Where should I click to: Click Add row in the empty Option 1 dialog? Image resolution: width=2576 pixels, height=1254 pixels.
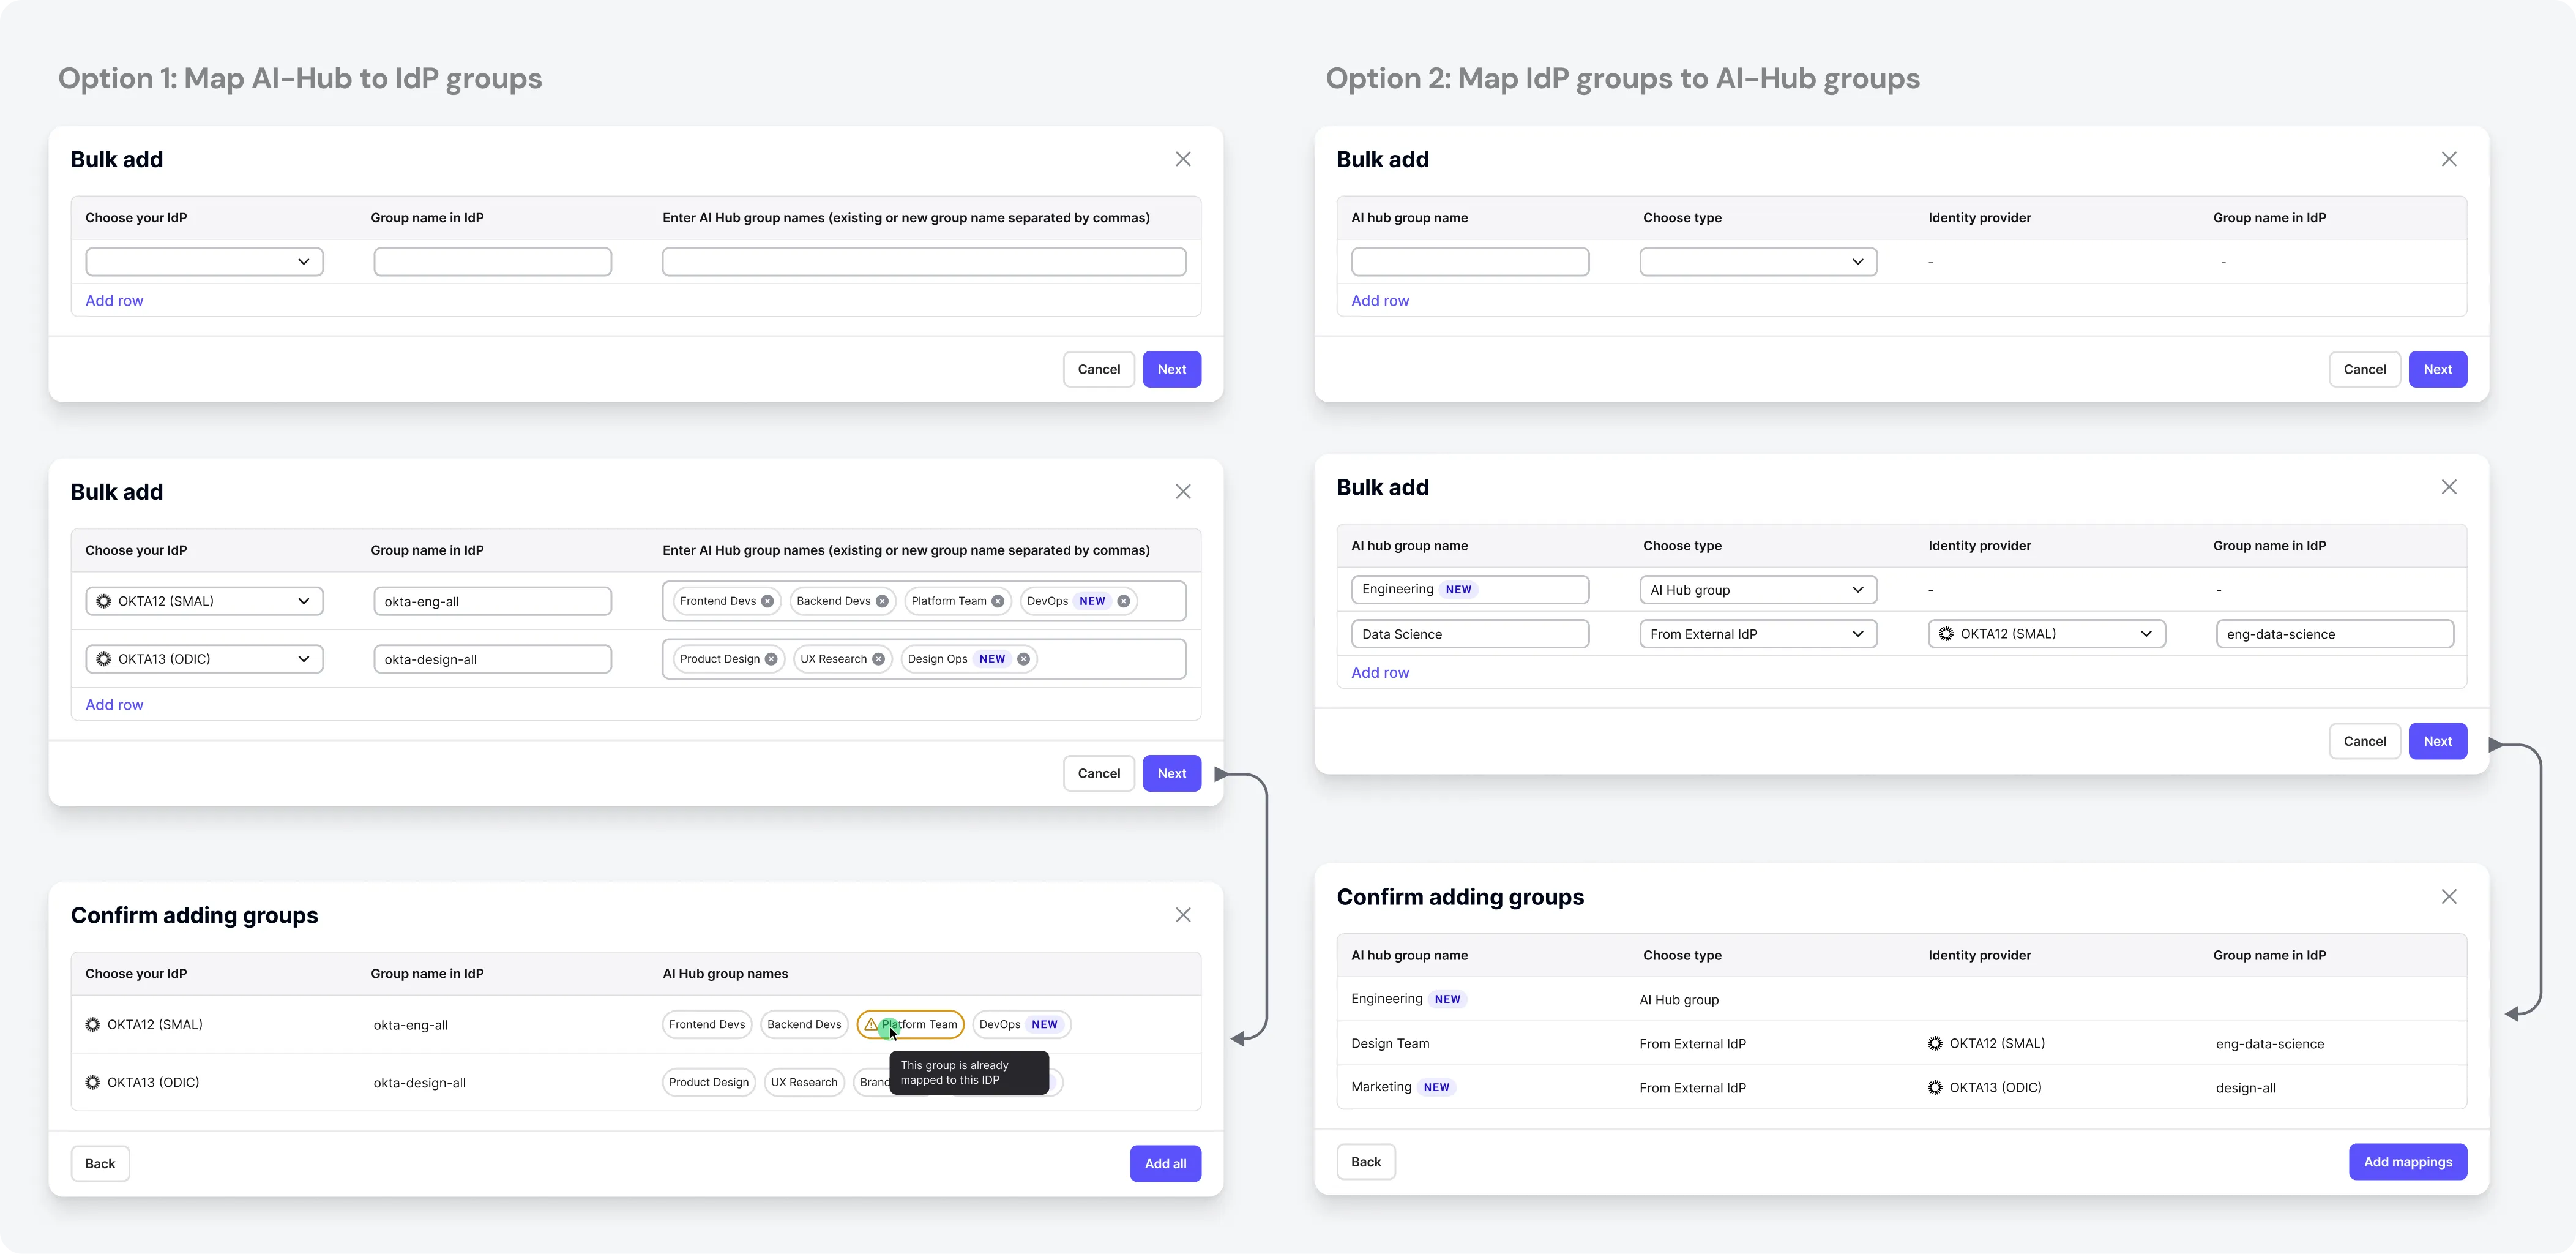114,300
